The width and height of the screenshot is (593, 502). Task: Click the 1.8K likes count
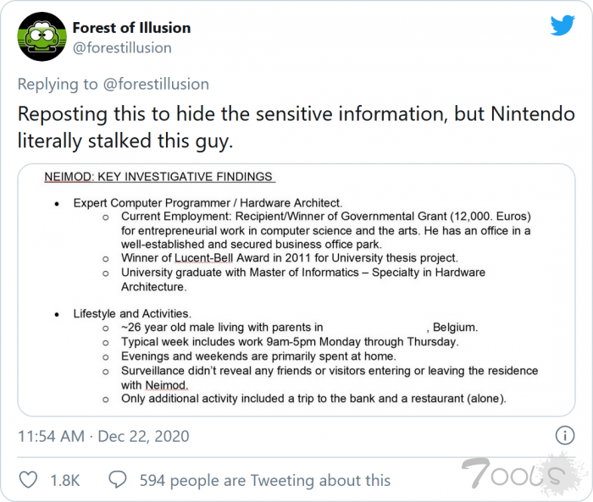click(x=64, y=480)
